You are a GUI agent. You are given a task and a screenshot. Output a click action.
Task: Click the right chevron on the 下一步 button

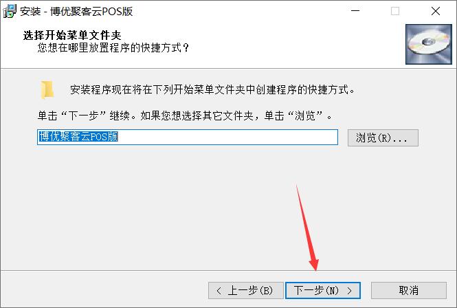(349, 291)
